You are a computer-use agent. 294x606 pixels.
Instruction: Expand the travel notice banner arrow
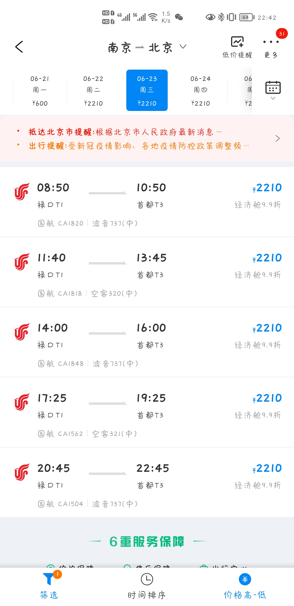point(278,138)
